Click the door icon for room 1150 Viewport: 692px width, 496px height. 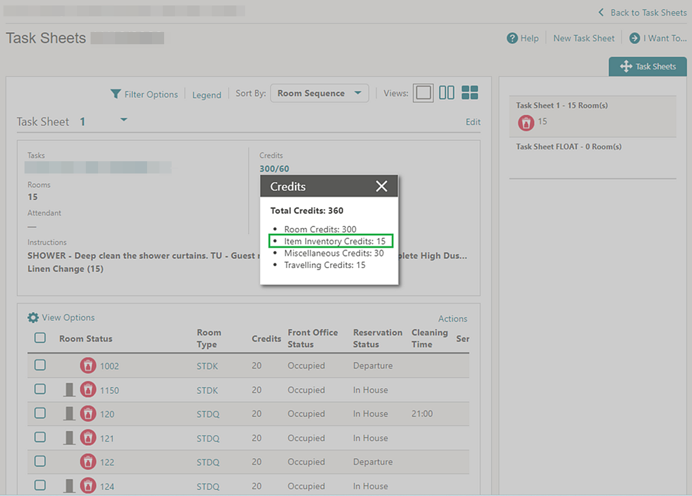pos(69,390)
